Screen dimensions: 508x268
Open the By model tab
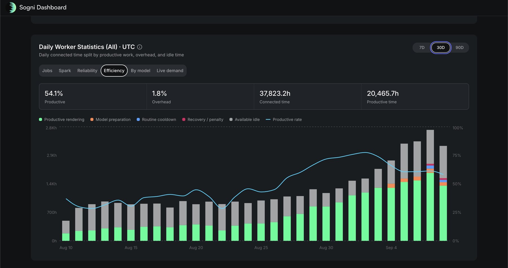coord(141,71)
